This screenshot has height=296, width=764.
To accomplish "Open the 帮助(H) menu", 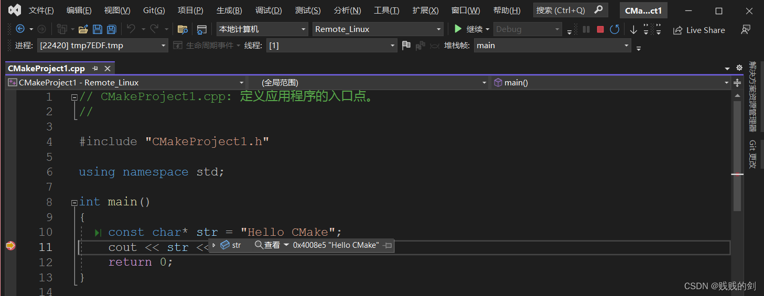I will [x=507, y=10].
